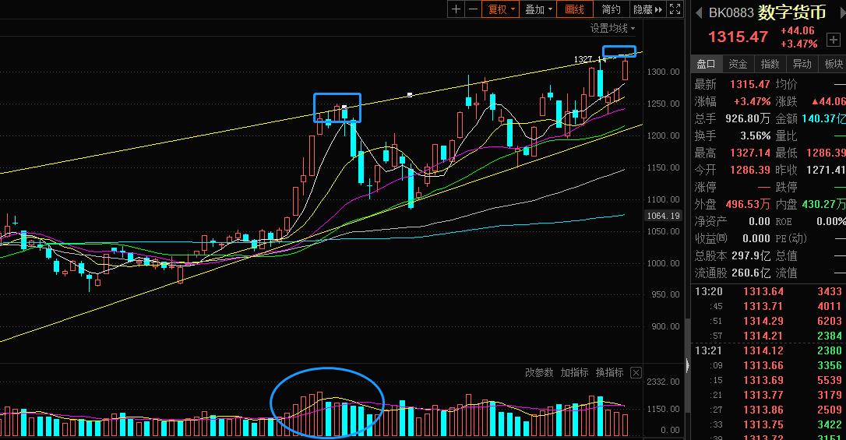This screenshot has width=846, height=440.
Task: Switch to the 指数 tab
Action: tap(770, 64)
